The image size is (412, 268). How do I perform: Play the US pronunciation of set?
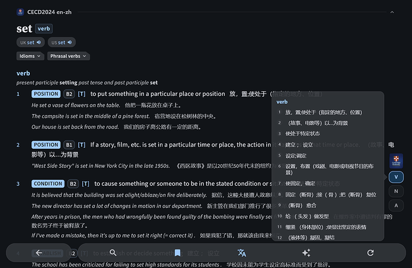pos(62,42)
